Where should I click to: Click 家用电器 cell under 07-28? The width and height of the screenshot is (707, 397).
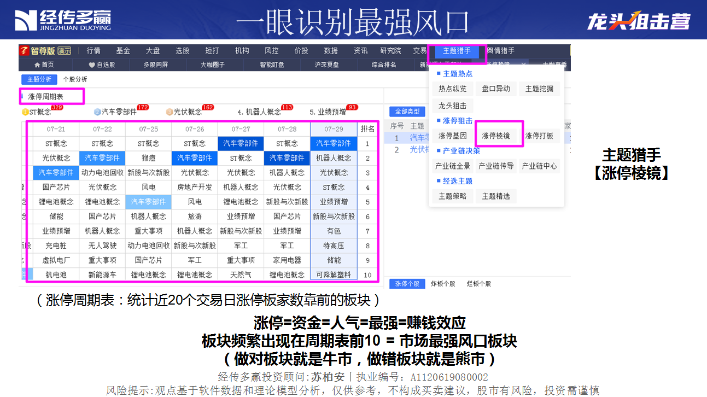pyautogui.click(x=287, y=260)
